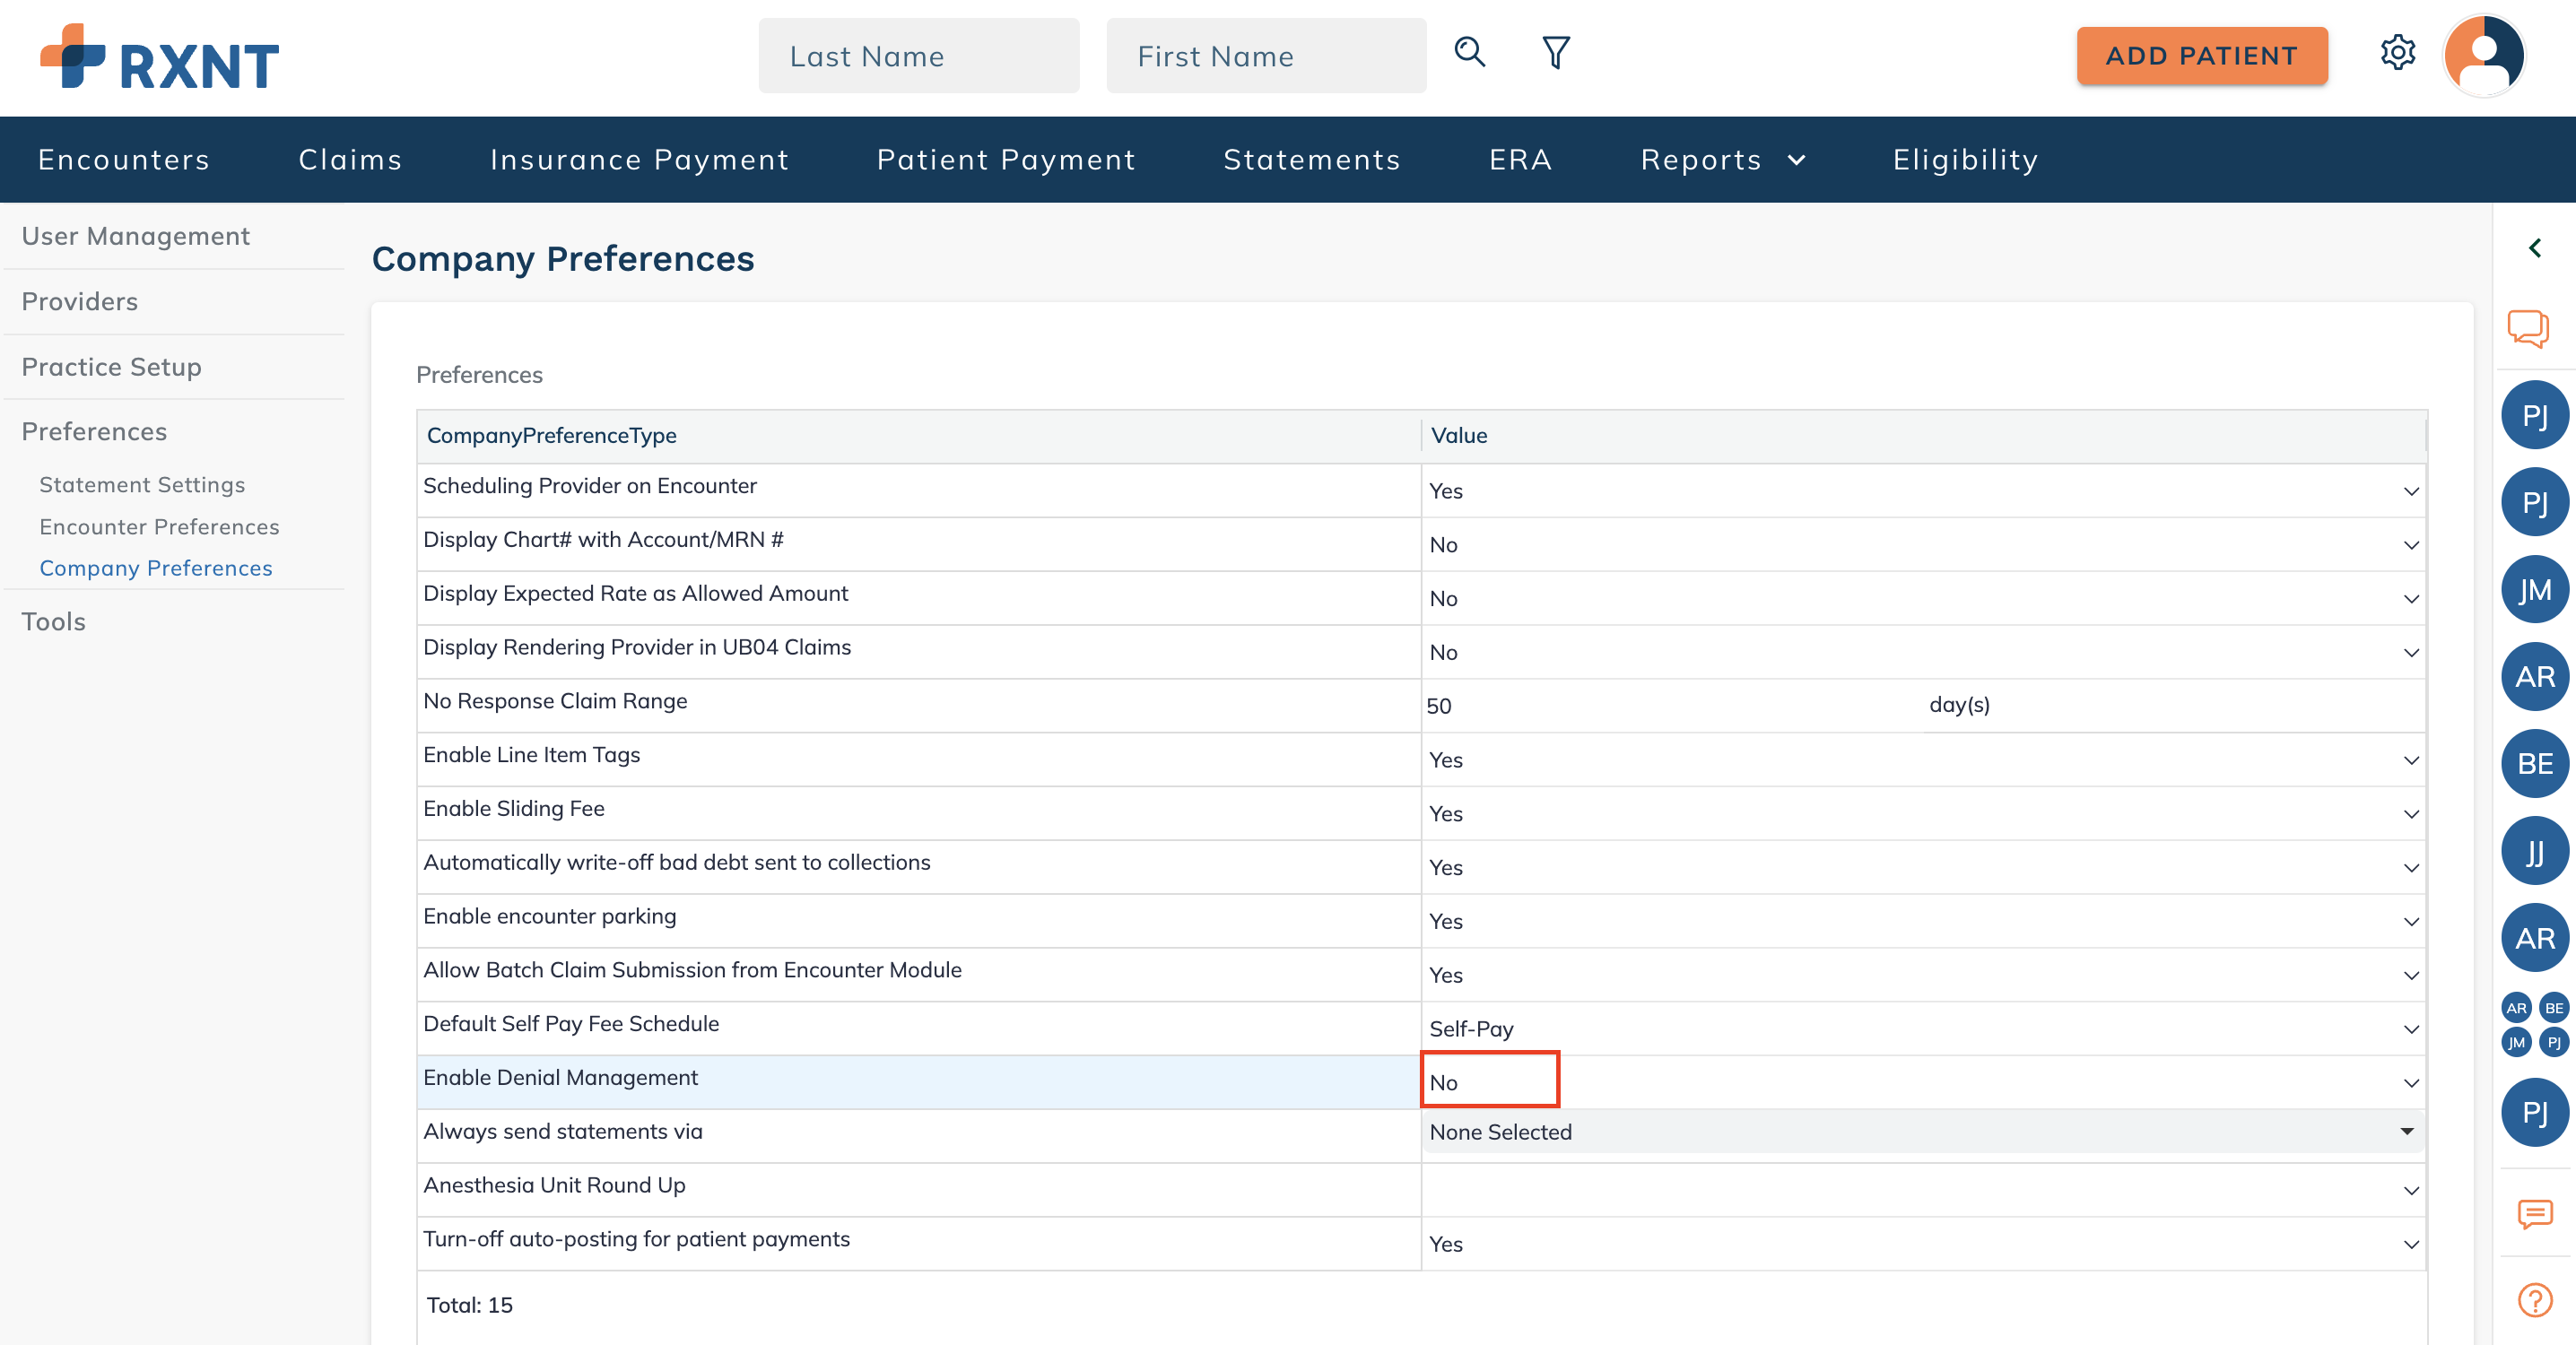Open Encounter Preferences submenu item
This screenshot has width=2576, height=1345.
coord(159,527)
